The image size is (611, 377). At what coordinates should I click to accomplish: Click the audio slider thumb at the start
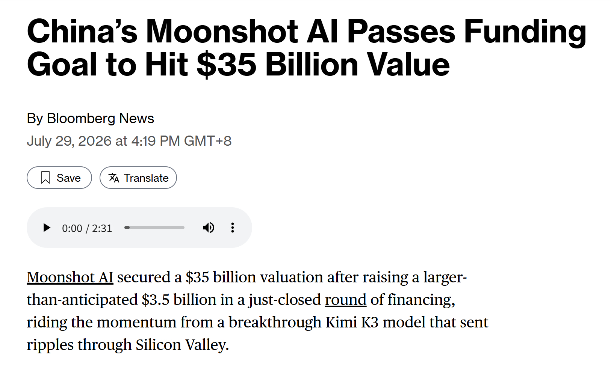(127, 228)
